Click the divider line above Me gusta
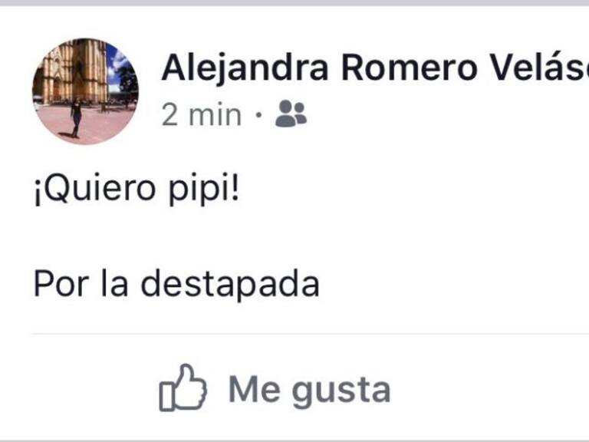Screen dimensions: 589x442 pos(311,334)
